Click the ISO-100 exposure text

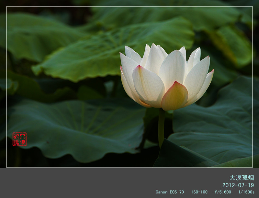point(199,192)
